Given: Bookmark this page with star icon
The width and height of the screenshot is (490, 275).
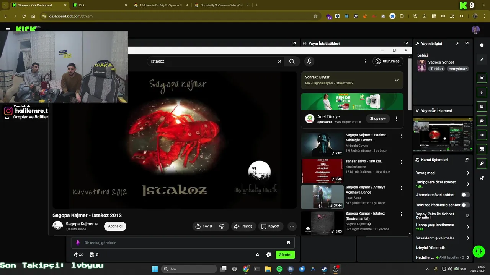Looking at the screenshot, I should click(315, 16).
